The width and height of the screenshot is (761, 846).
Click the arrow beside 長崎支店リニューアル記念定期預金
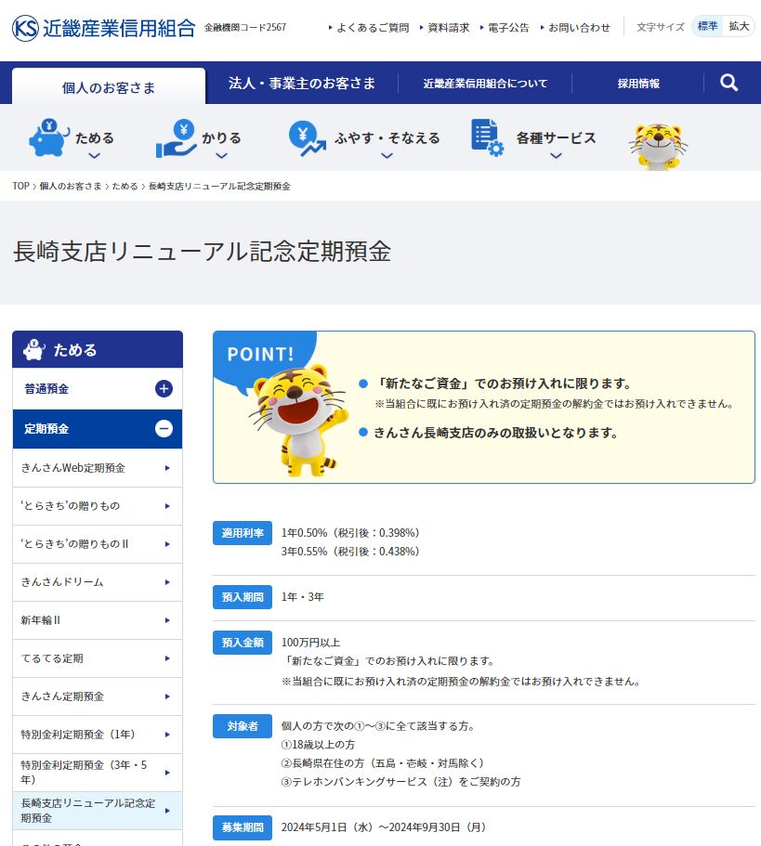tap(167, 811)
